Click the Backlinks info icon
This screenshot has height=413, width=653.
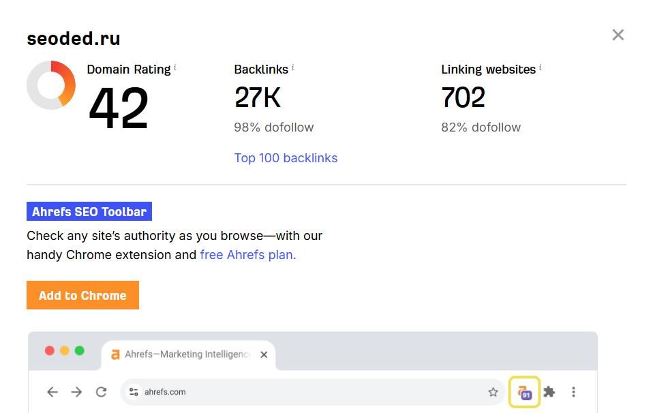(293, 67)
